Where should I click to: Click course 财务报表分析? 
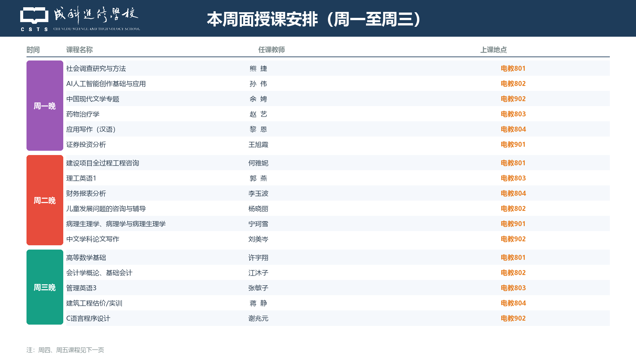[86, 193]
